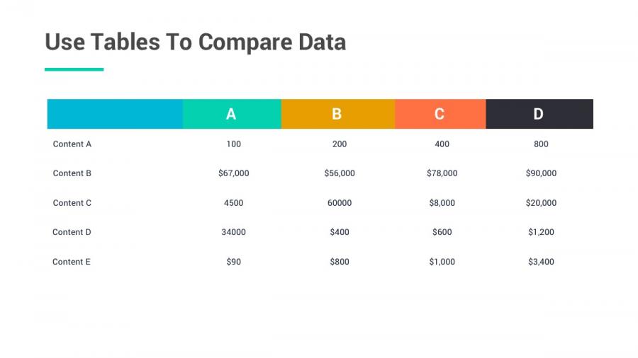638x358 pixels.
Task: Click the "Content A" row label
Action: click(72, 144)
